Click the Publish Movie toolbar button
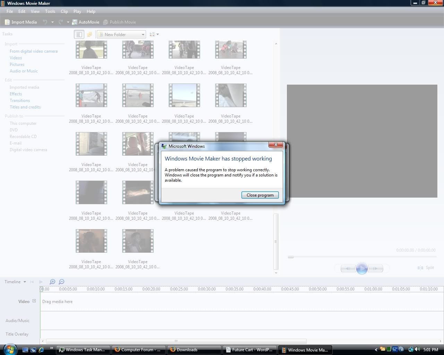The image size is (444, 355). [119, 22]
